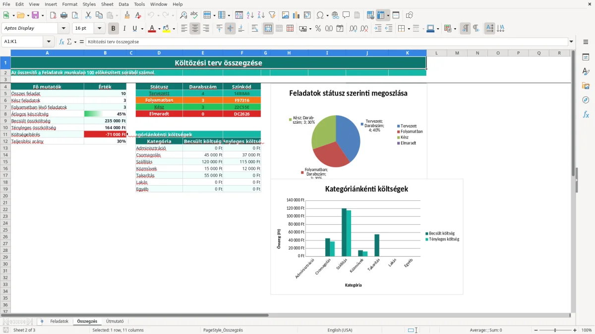The width and height of the screenshot is (595, 334).
Task: Sort ascending
Action: pos(250,15)
